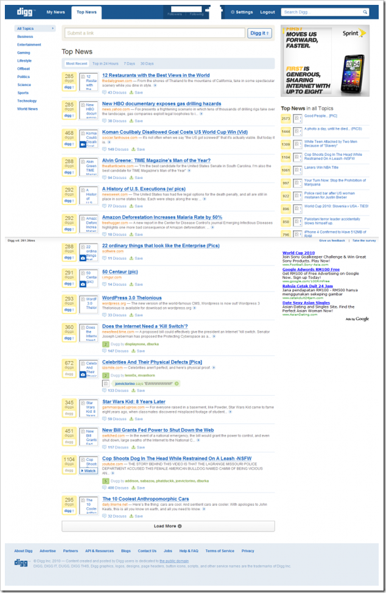386x593 pixels.
Task: Expand description of WordPress 3.0 Thelonious
Action: point(194,308)
